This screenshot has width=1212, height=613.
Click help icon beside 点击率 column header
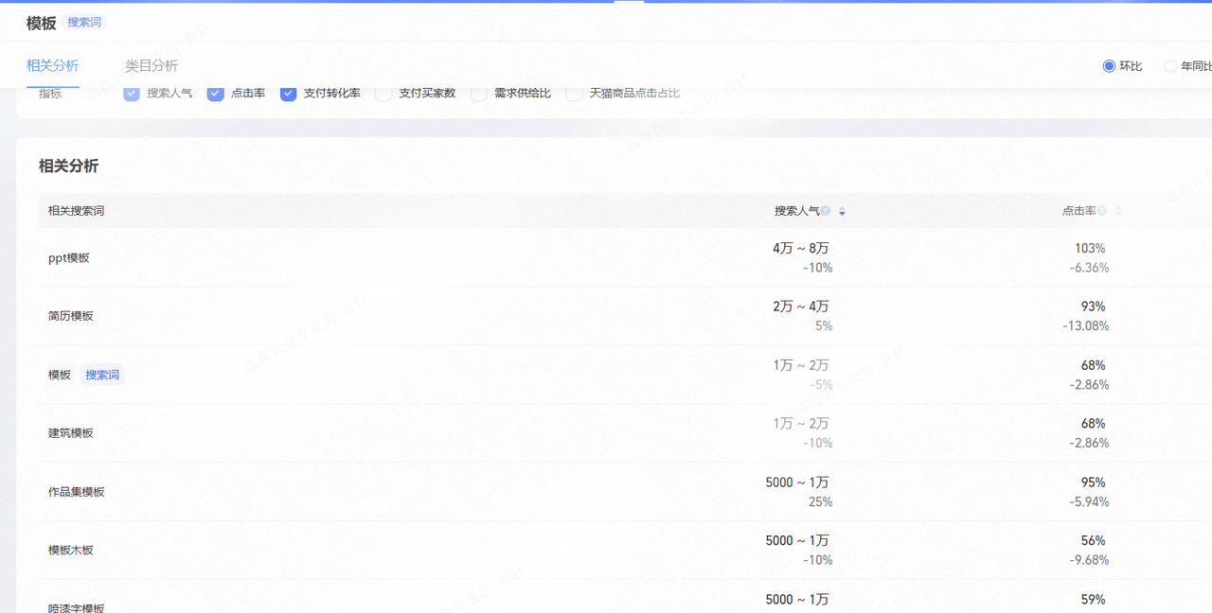pos(1100,210)
